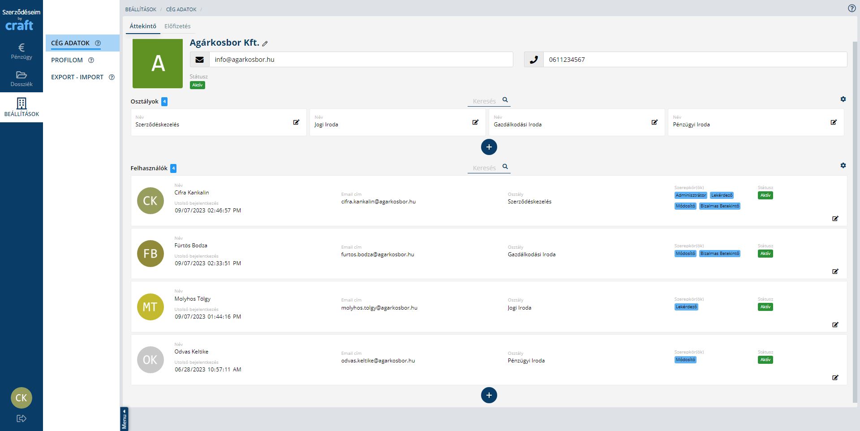Open the Pénzügy section in sidebar
The width and height of the screenshot is (860, 431).
click(21, 51)
